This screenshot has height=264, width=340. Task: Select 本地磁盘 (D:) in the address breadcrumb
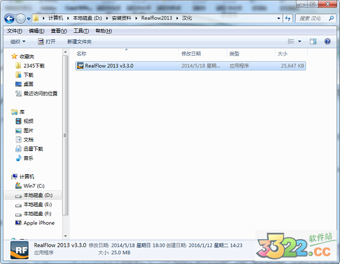[87, 18]
